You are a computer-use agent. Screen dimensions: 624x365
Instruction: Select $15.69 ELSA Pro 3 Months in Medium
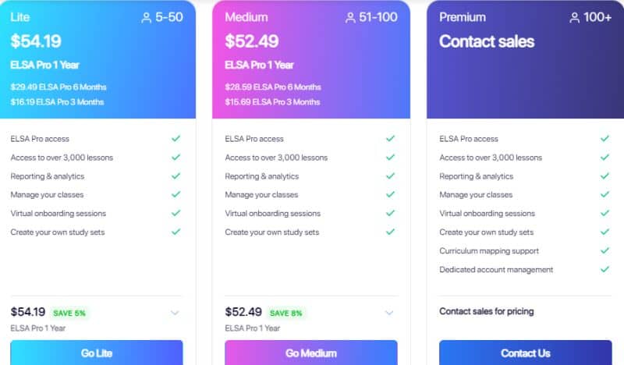click(272, 102)
